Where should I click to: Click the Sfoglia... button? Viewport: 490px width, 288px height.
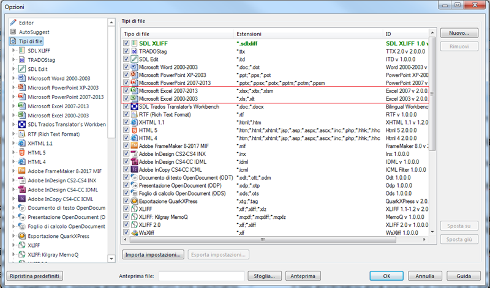coord(265,276)
